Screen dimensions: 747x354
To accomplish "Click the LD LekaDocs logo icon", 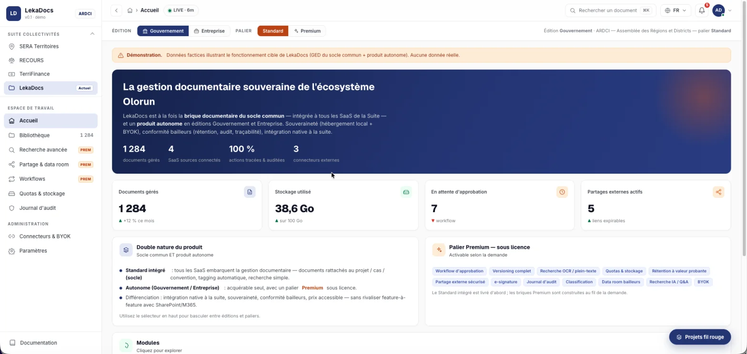I will point(14,13).
